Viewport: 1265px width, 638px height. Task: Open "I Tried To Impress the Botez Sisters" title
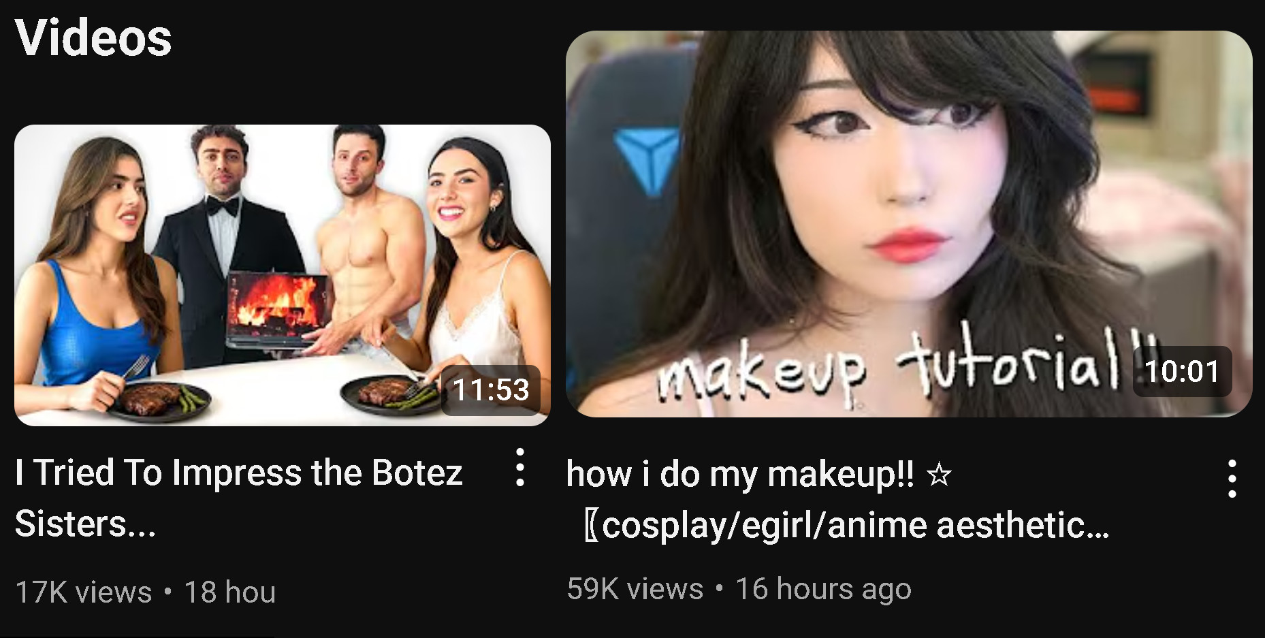[x=239, y=498]
